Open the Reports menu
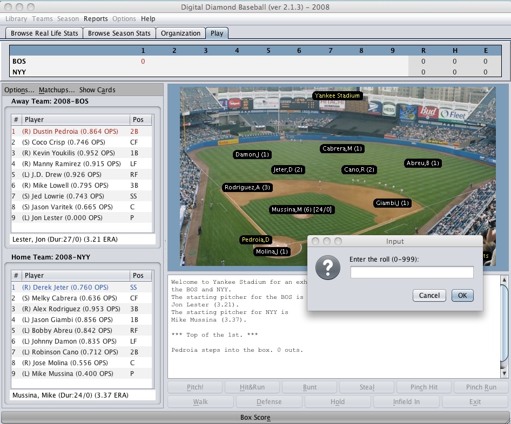 coord(96,19)
